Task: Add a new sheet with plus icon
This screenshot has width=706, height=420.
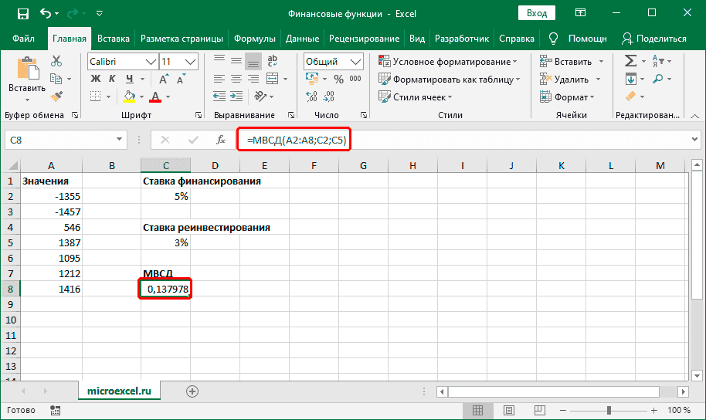Action: point(192,391)
